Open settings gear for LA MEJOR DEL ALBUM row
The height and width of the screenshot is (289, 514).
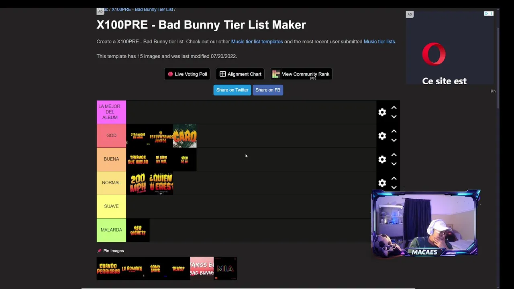[x=382, y=112]
